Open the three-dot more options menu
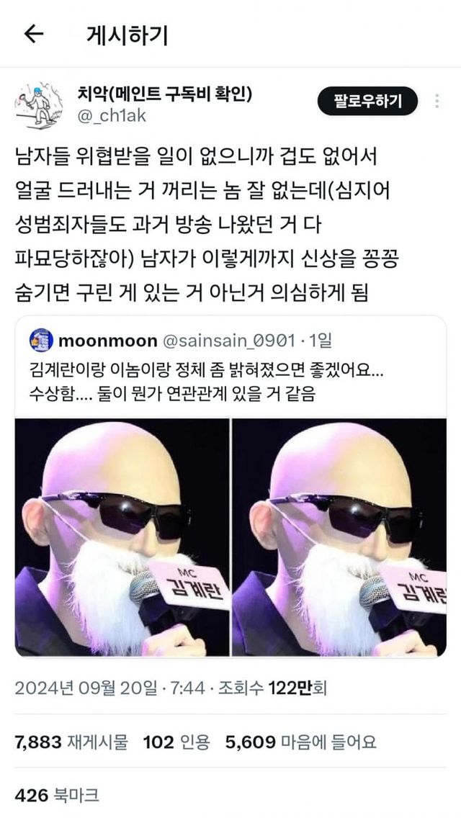461x818 pixels. click(x=437, y=101)
